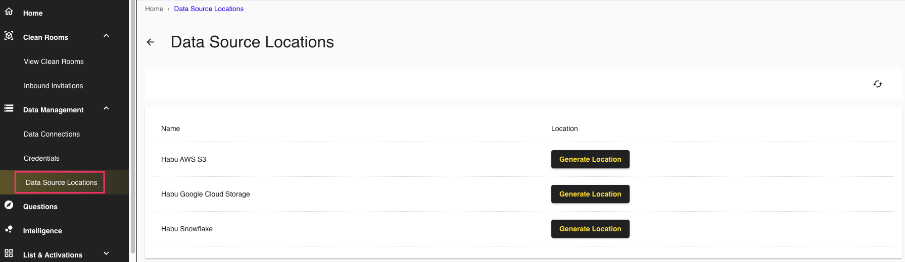
Task: Click the Questions compass icon
Action: click(x=9, y=205)
